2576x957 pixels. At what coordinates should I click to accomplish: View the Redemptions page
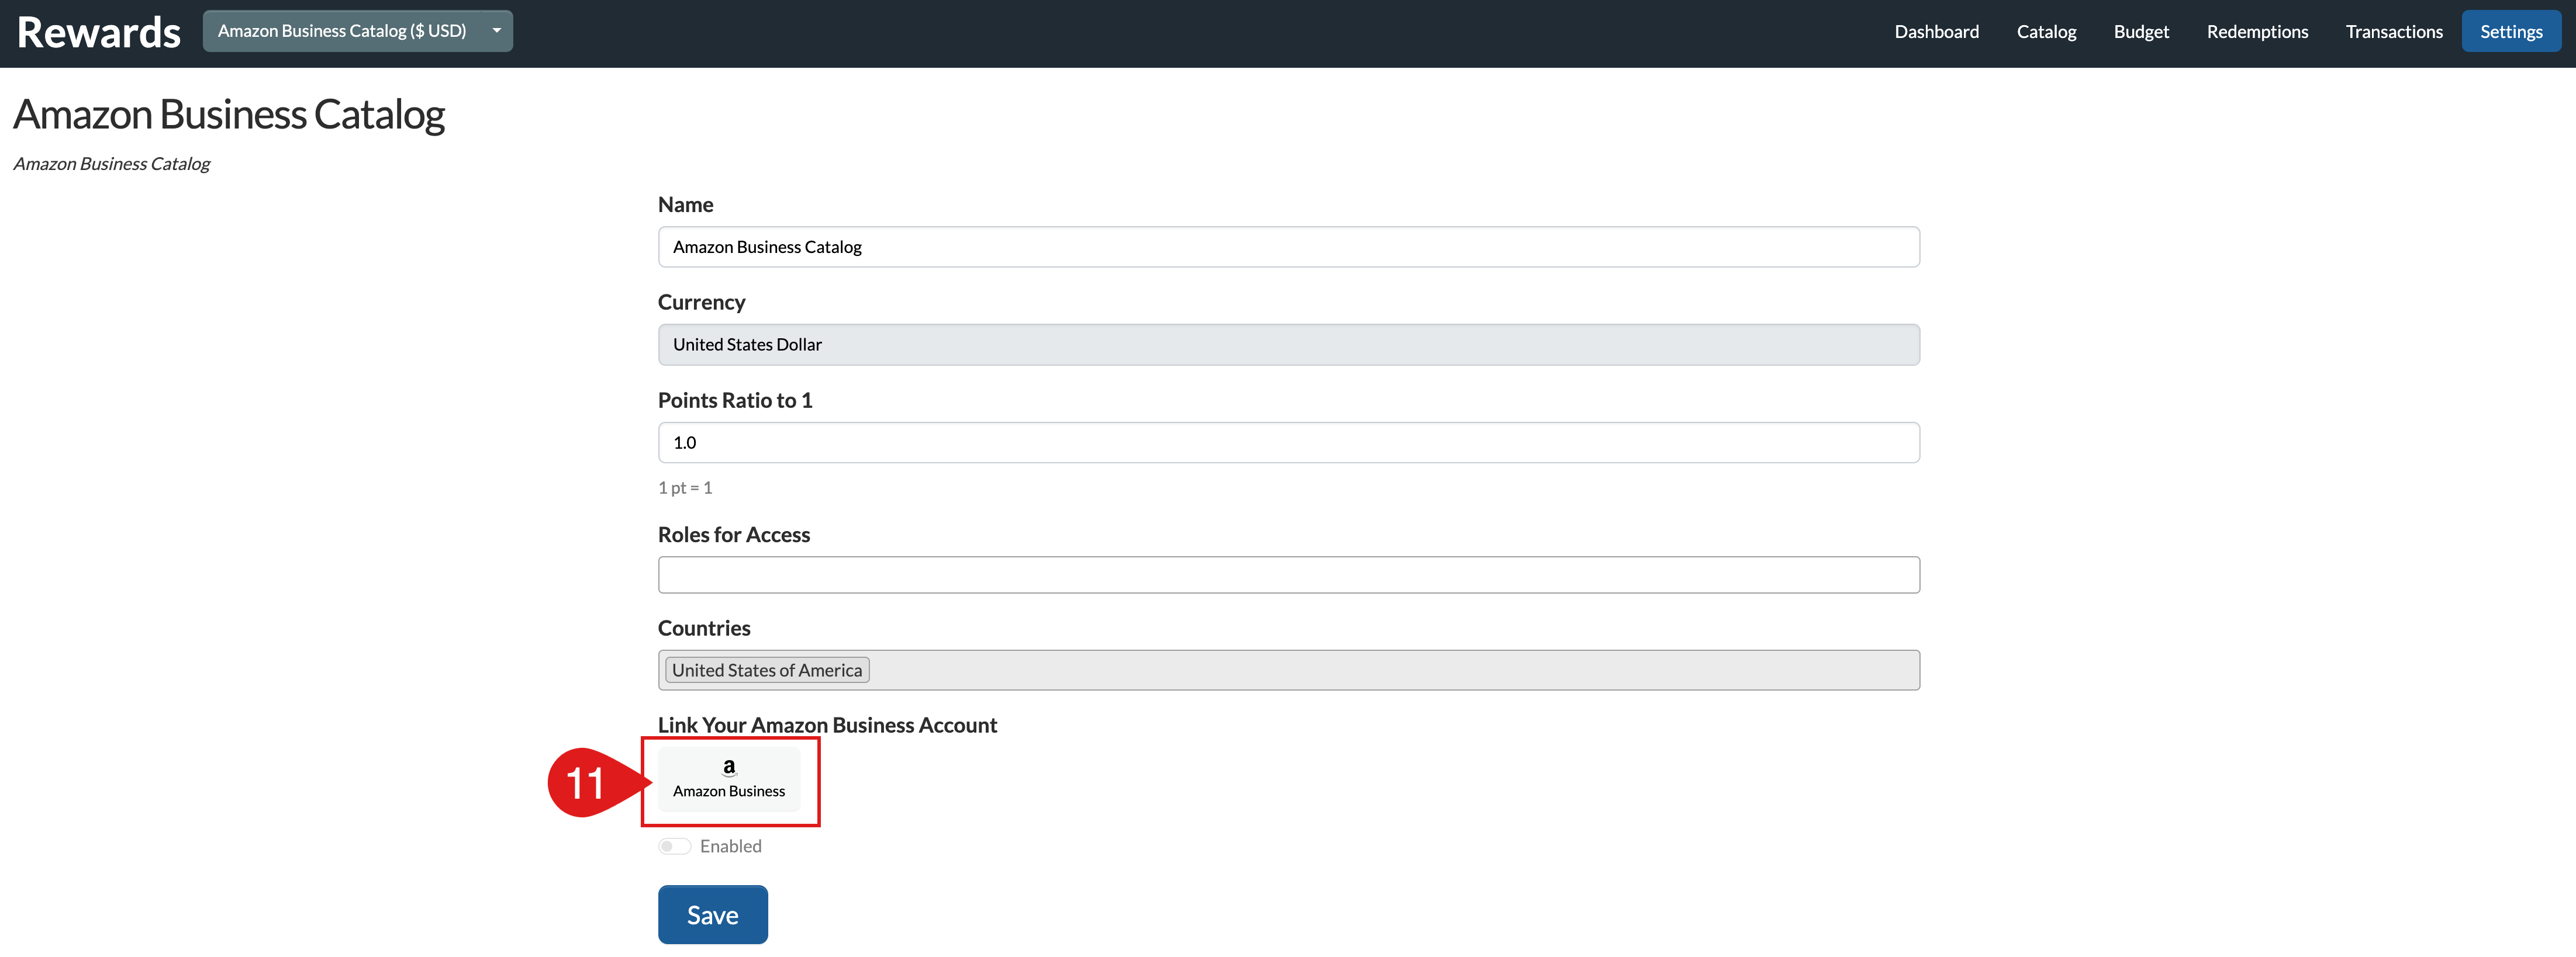[x=2257, y=32]
